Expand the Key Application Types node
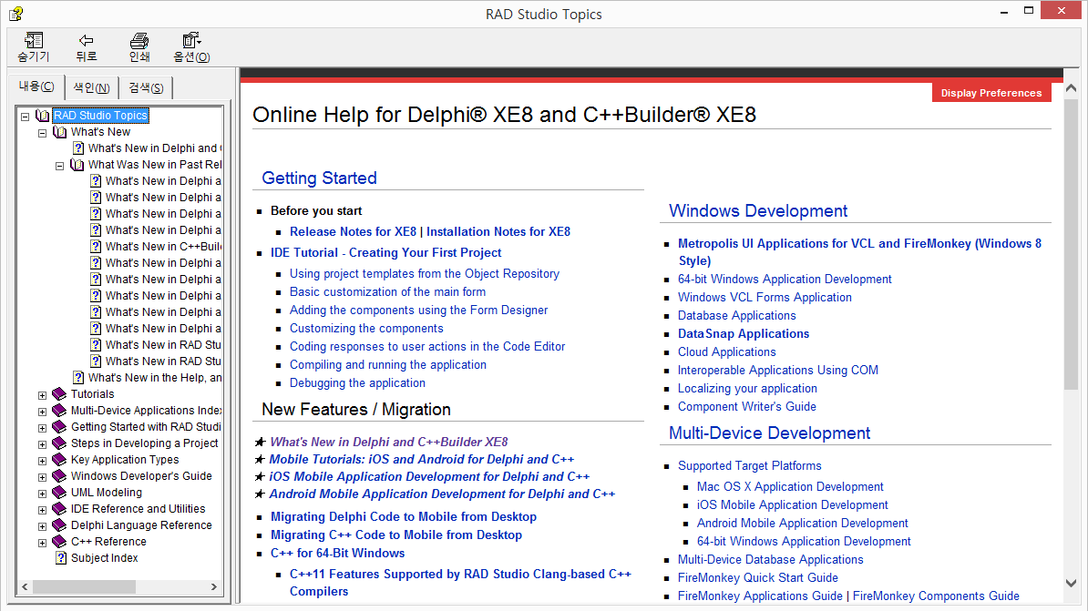Image resolution: width=1088 pixels, height=611 pixels. 42,461
